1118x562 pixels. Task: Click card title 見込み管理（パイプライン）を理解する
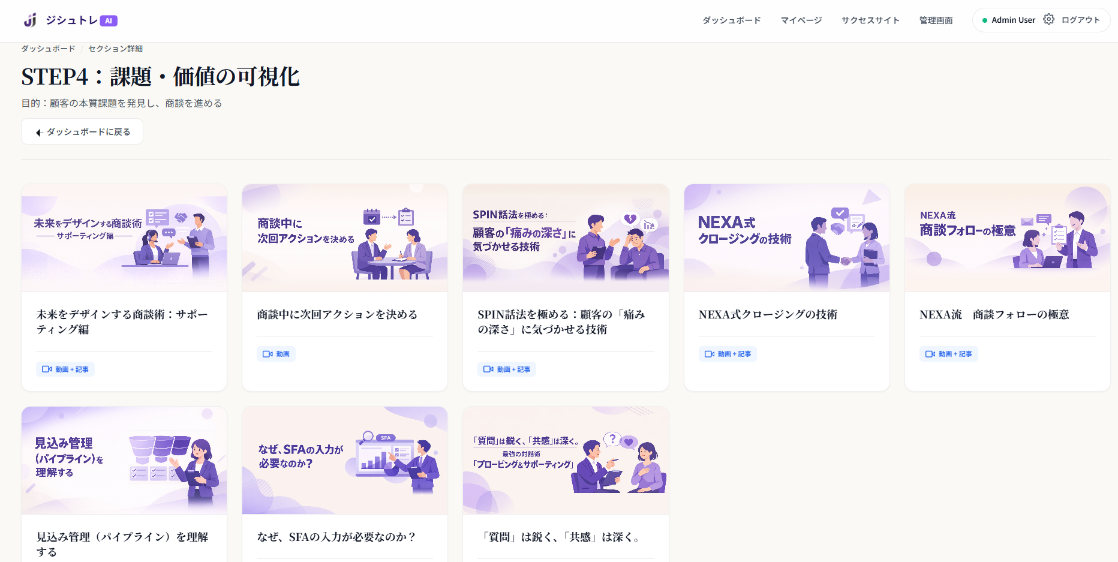[x=122, y=545]
